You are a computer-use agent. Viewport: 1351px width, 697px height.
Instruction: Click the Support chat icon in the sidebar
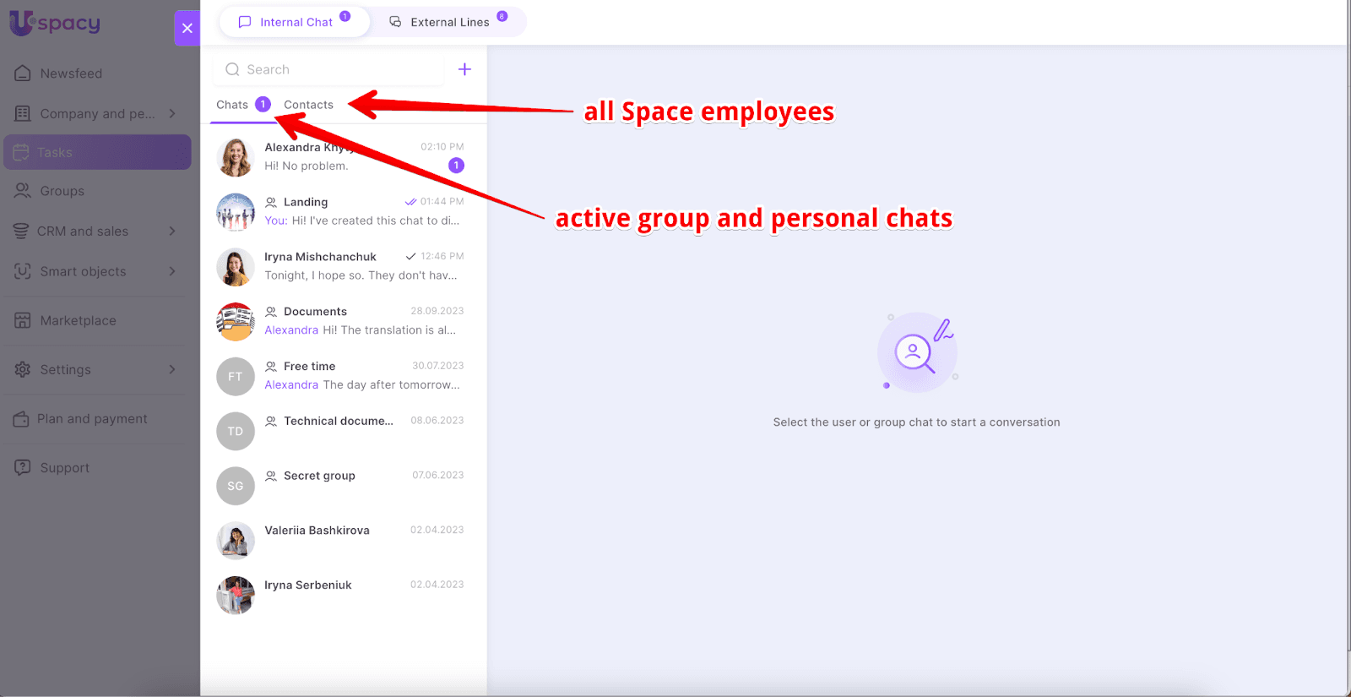[x=23, y=468]
